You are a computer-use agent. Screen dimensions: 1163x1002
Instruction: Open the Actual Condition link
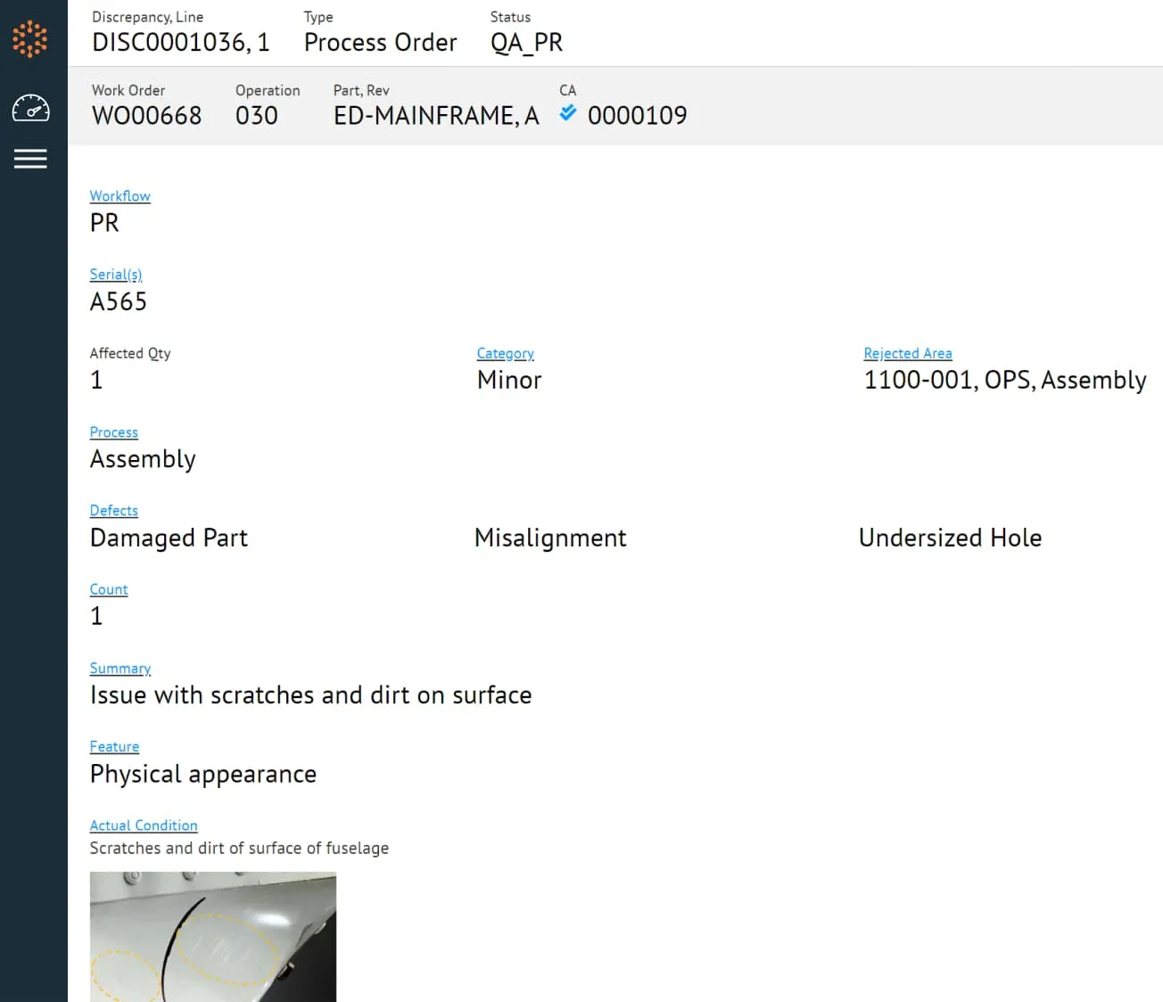click(144, 825)
